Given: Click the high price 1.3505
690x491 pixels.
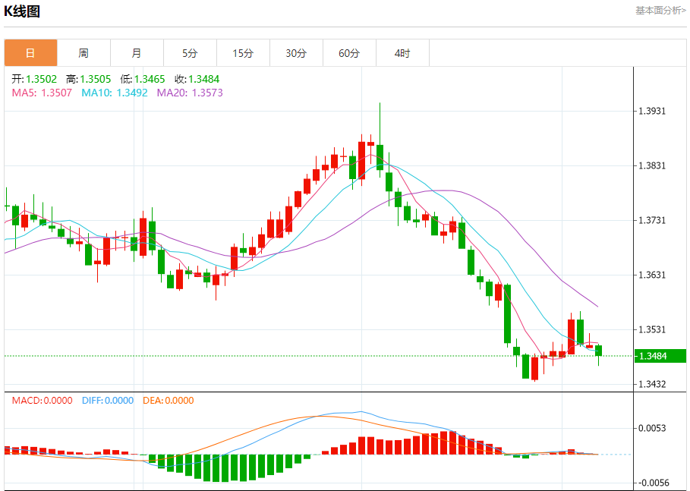Looking at the screenshot, I should (96, 79).
